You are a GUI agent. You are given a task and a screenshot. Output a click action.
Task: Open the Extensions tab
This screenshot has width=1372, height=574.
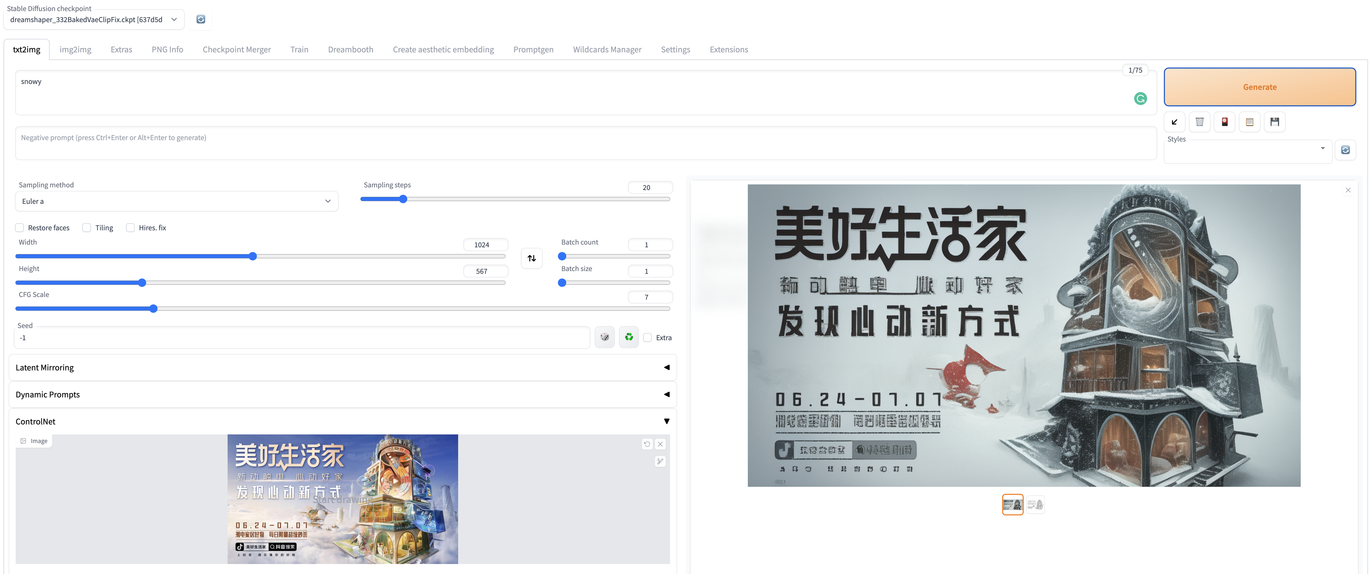pyautogui.click(x=729, y=49)
